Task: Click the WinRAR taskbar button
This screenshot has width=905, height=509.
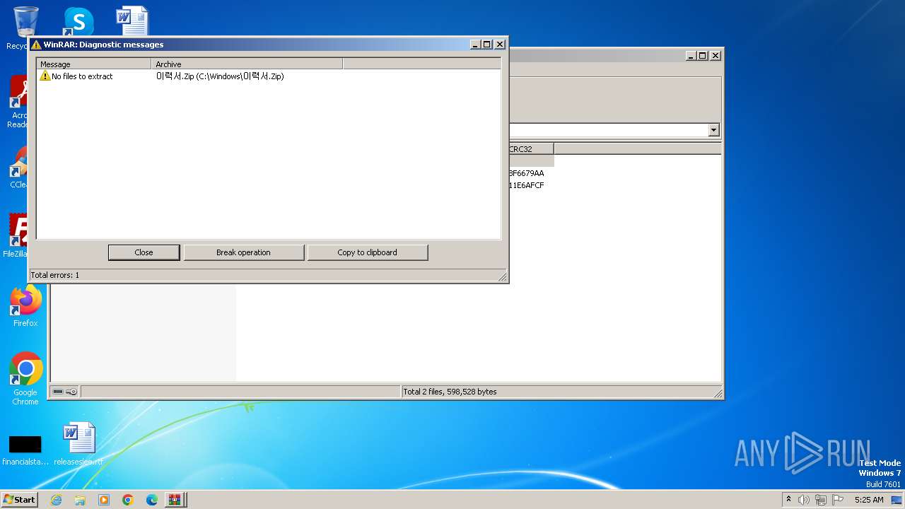Action: point(175,500)
